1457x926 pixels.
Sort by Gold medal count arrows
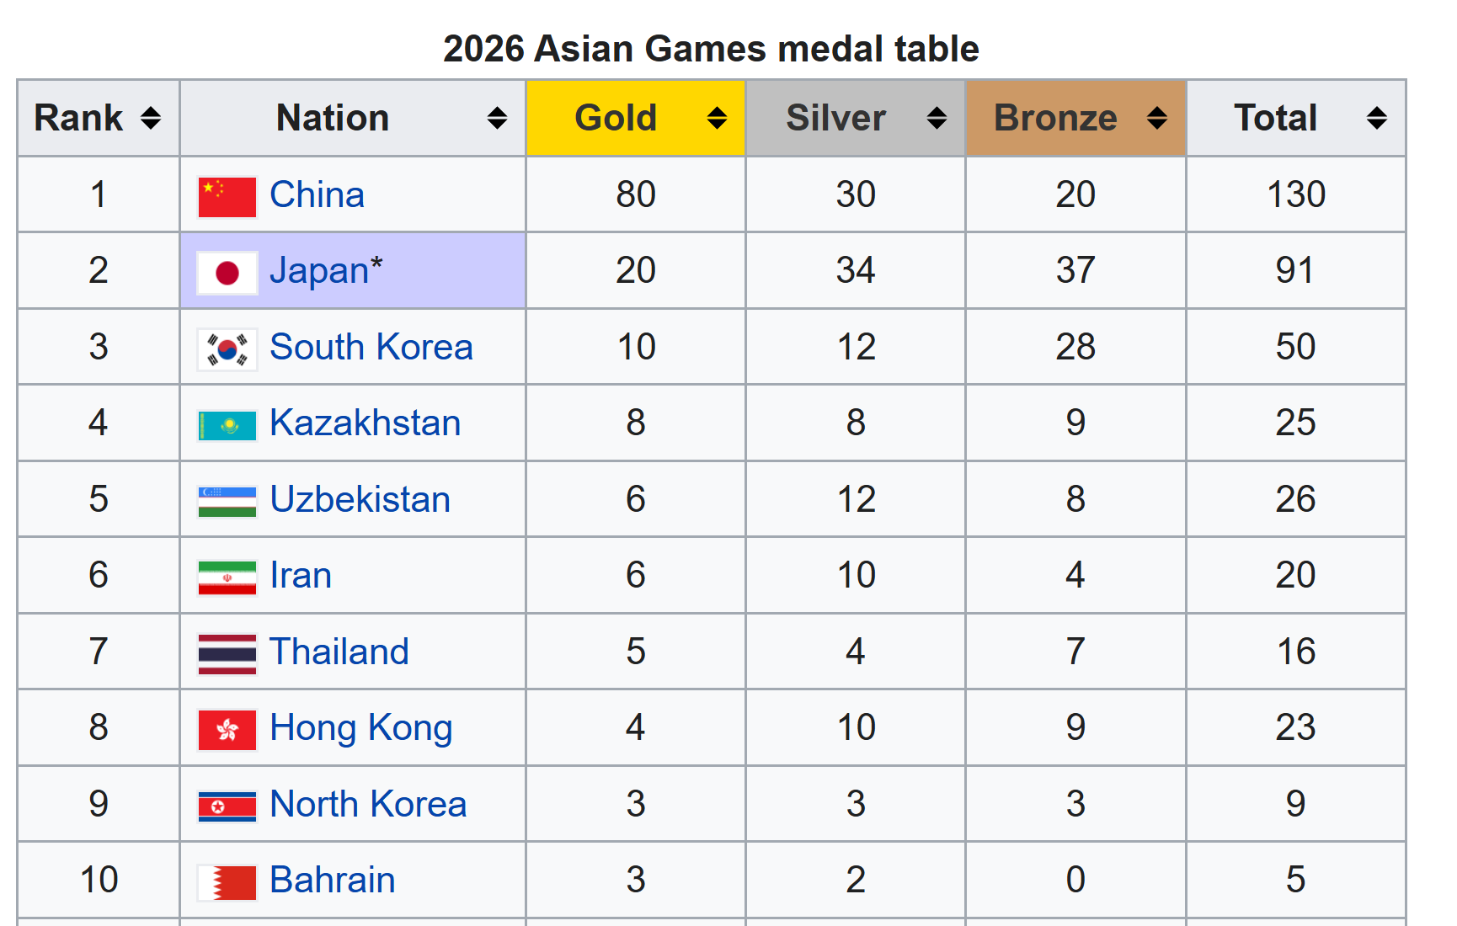point(717,118)
